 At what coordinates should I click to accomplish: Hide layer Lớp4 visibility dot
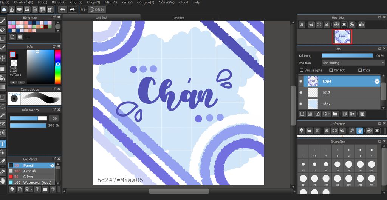point(300,81)
